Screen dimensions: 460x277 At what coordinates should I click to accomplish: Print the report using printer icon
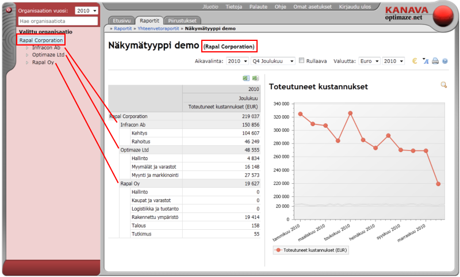[x=435, y=61]
